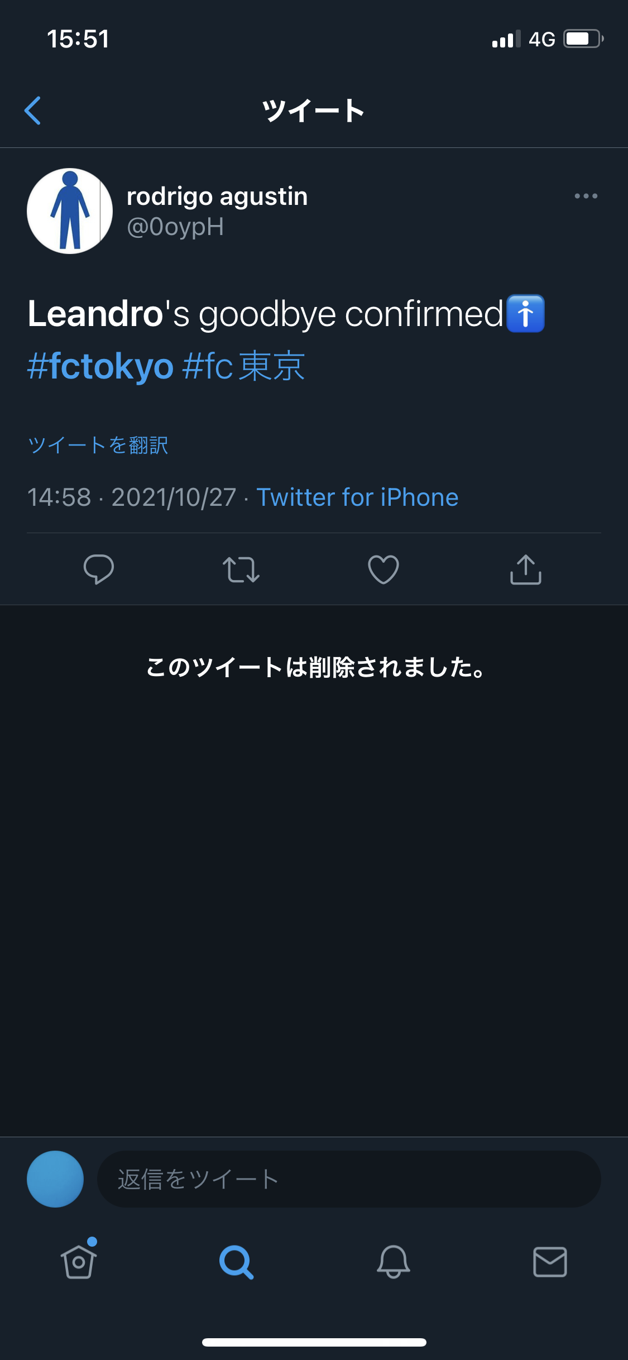This screenshot has width=628, height=1360.
Task: Tap the 返信をツイート reply field
Action: pyautogui.click(x=349, y=1179)
